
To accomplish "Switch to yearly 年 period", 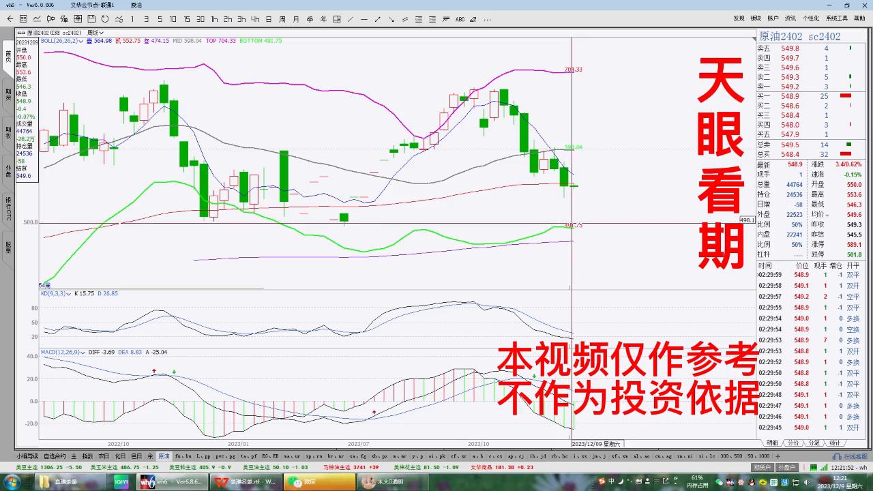I will pyautogui.click(x=323, y=19).
